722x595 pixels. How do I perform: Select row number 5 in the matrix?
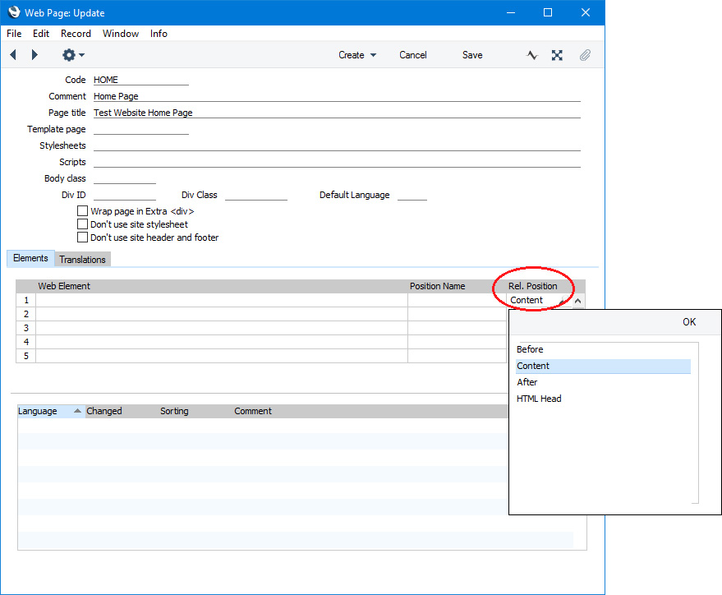tap(26, 356)
